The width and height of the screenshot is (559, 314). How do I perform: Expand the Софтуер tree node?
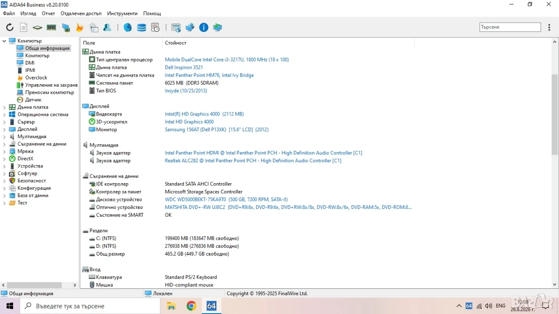[4, 174]
